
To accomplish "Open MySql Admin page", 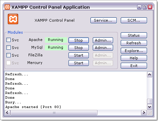I will 103,48.
